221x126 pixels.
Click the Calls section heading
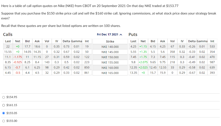tap(8, 34)
